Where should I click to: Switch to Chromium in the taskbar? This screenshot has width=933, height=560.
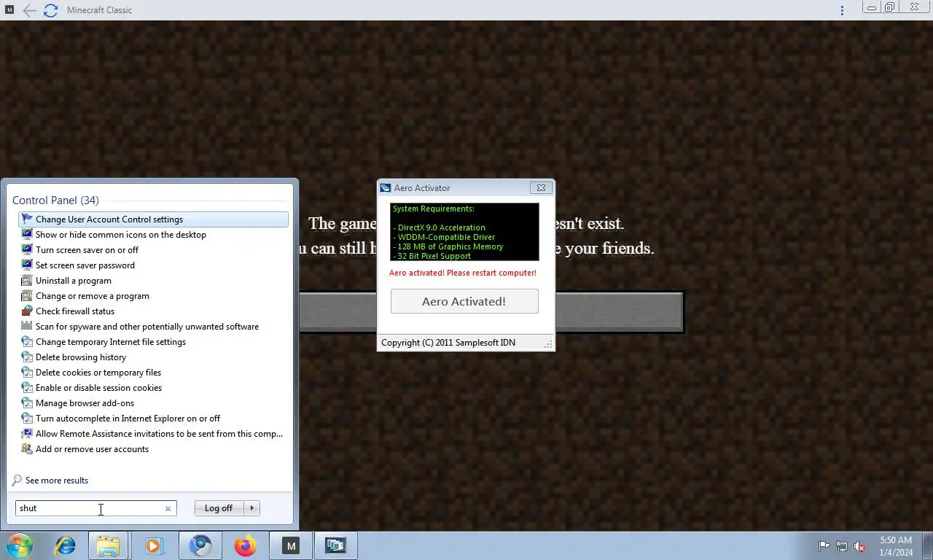click(200, 545)
